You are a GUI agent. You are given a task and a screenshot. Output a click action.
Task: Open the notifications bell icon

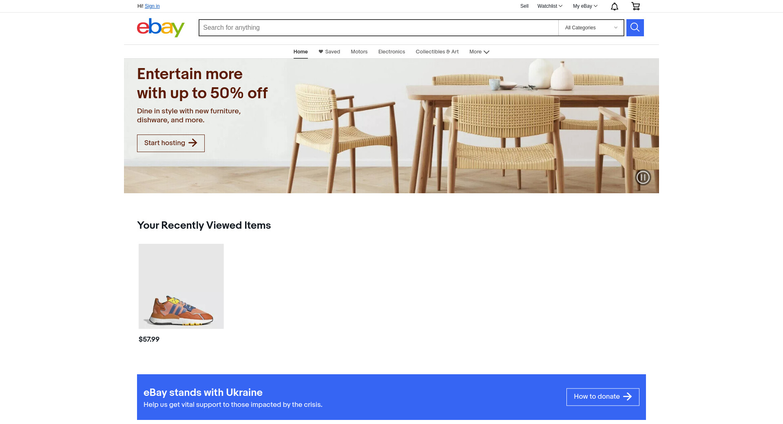615,6
